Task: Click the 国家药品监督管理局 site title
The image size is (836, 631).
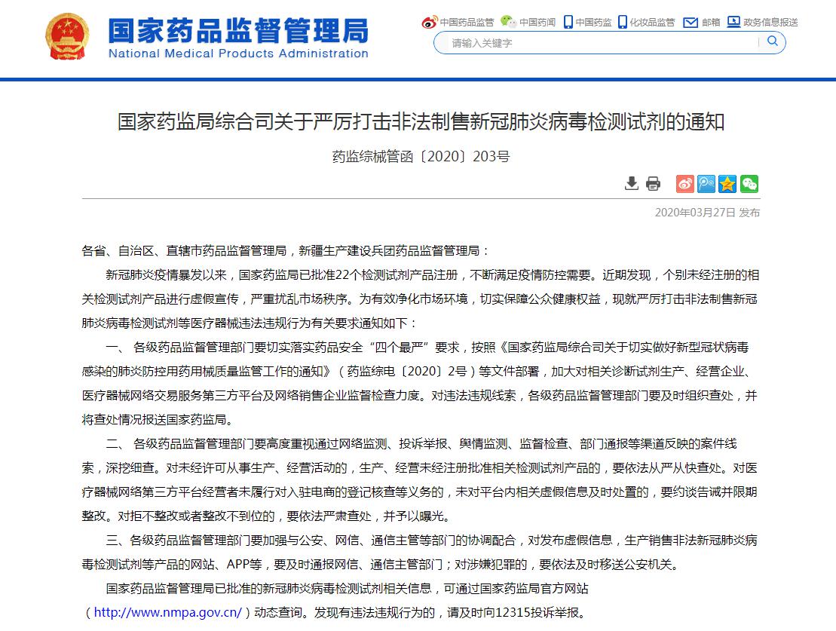Action: click(238, 30)
